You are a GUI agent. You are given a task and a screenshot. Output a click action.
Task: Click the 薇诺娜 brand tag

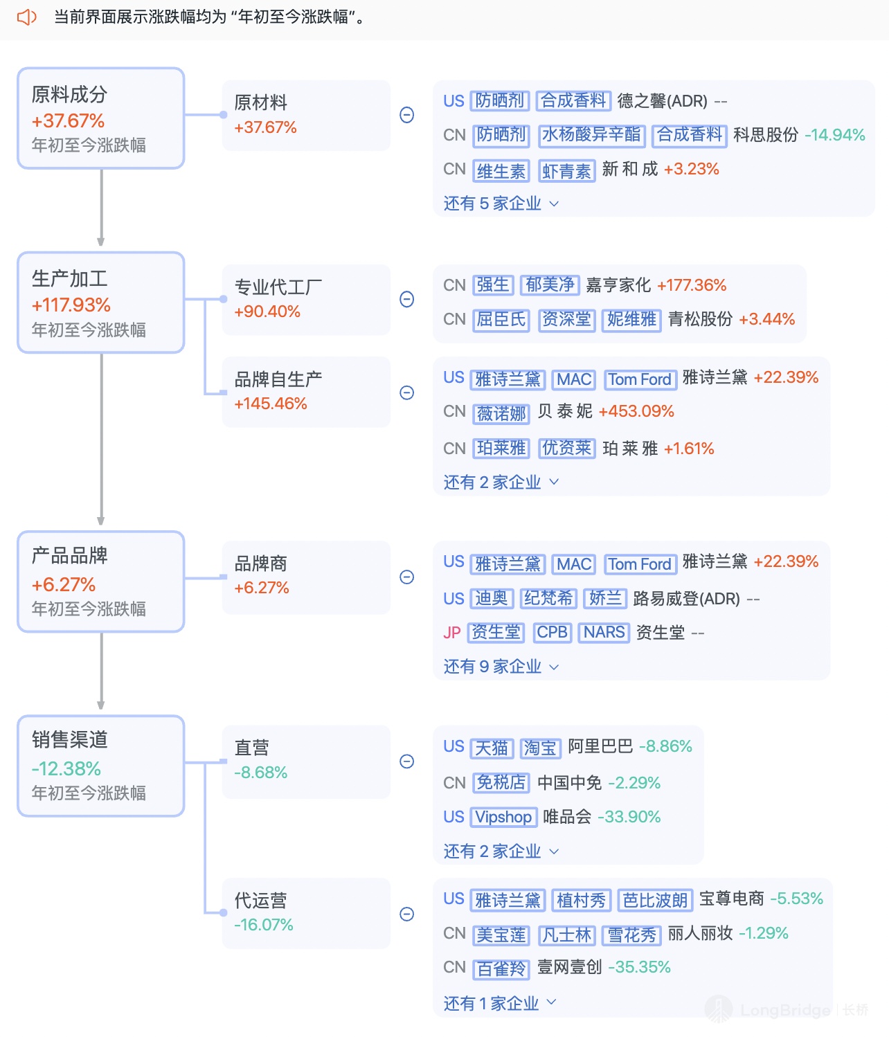pyautogui.click(x=502, y=413)
